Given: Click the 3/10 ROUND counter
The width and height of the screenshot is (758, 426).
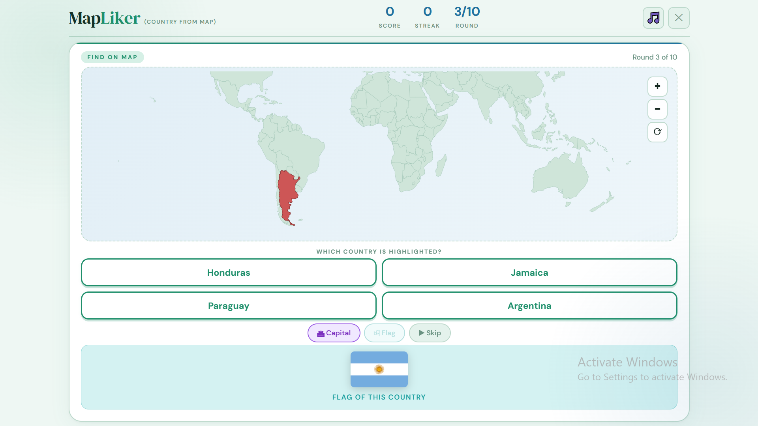Looking at the screenshot, I should 467,17.
